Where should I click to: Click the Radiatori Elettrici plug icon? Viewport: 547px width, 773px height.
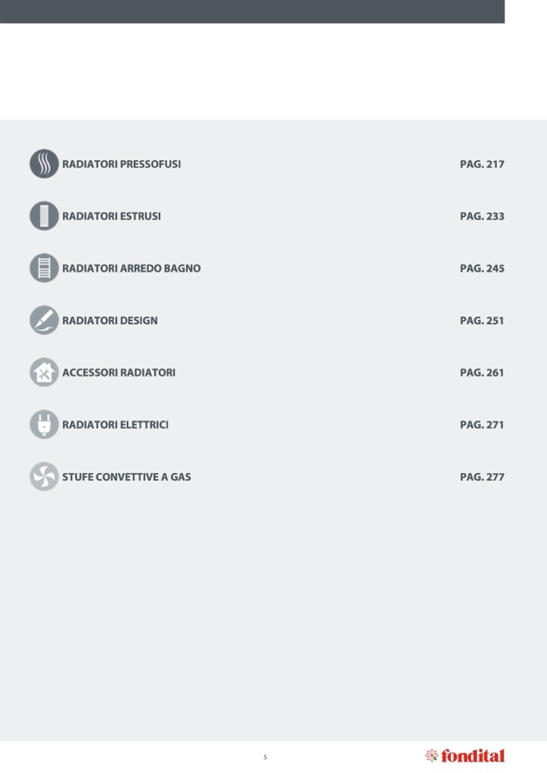tap(44, 425)
